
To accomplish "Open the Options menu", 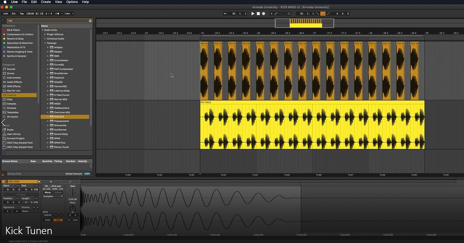I will tap(72, 2).
